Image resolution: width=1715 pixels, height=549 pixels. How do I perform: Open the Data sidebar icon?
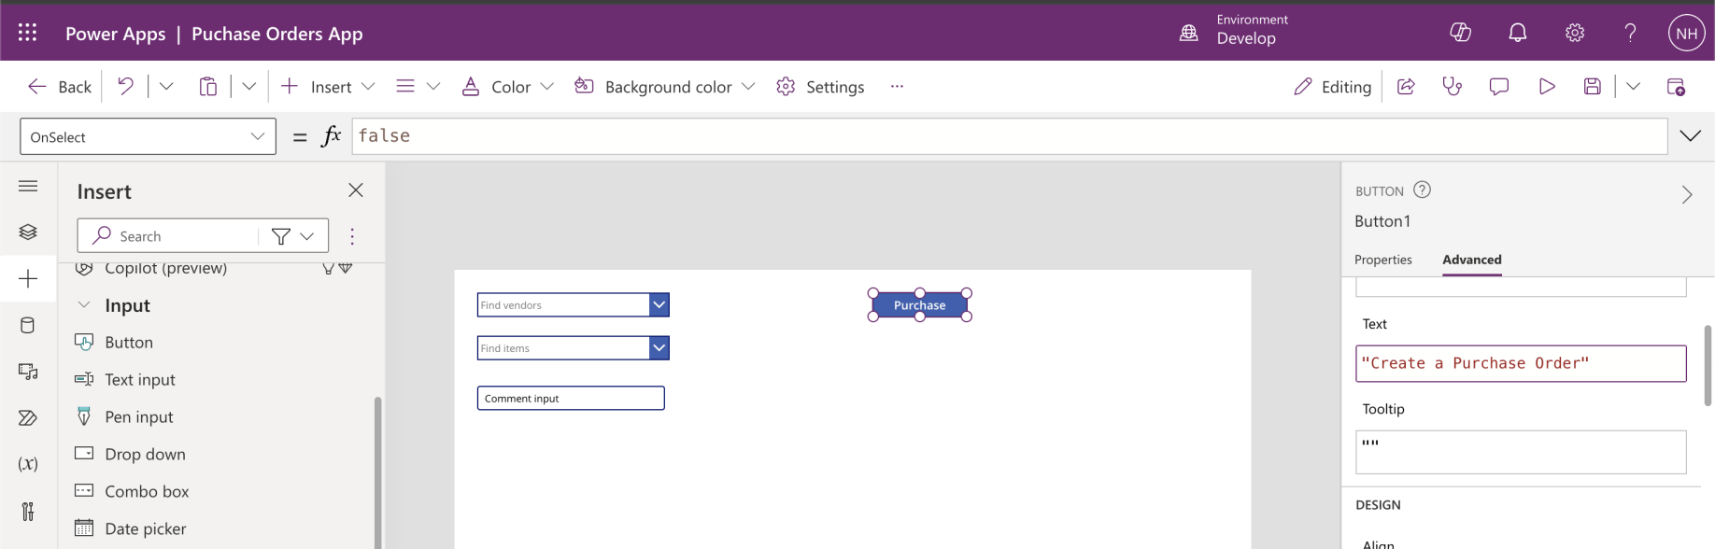coord(28,325)
